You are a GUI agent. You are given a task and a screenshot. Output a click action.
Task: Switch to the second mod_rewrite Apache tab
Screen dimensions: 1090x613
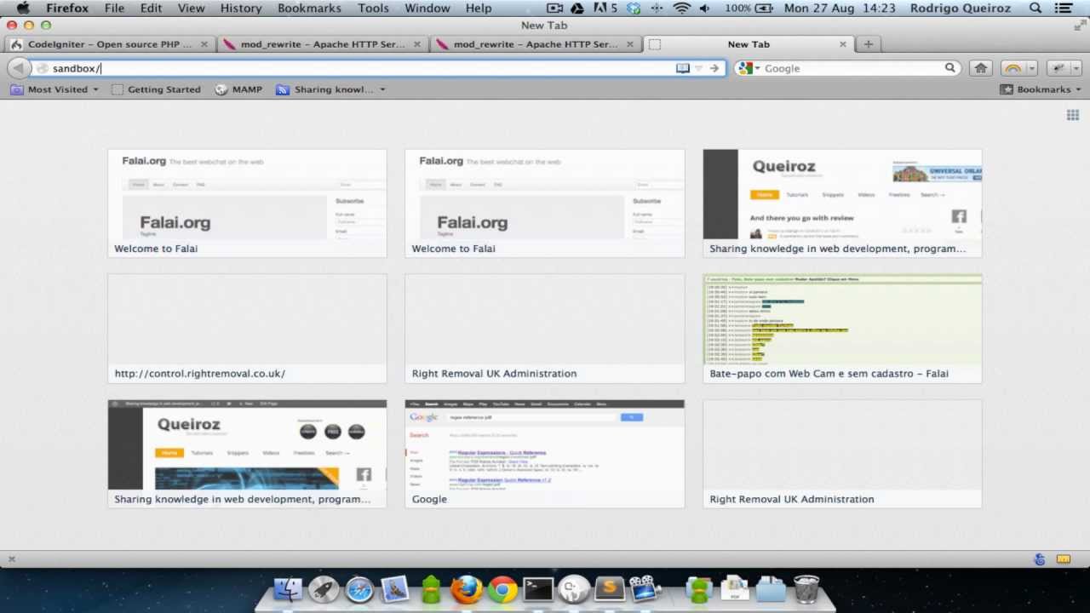point(535,44)
